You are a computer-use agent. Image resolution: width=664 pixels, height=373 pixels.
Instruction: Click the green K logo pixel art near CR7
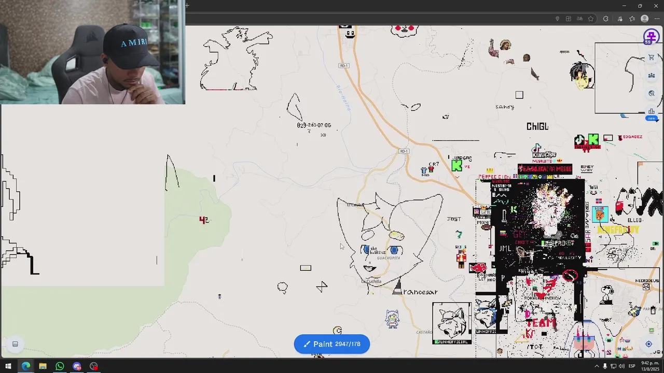pos(457,165)
